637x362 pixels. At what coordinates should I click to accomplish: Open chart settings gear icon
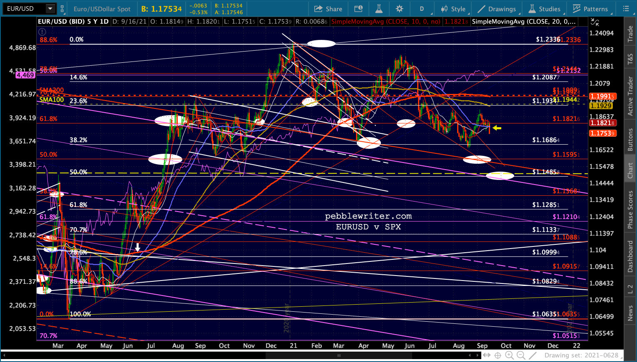click(400, 9)
